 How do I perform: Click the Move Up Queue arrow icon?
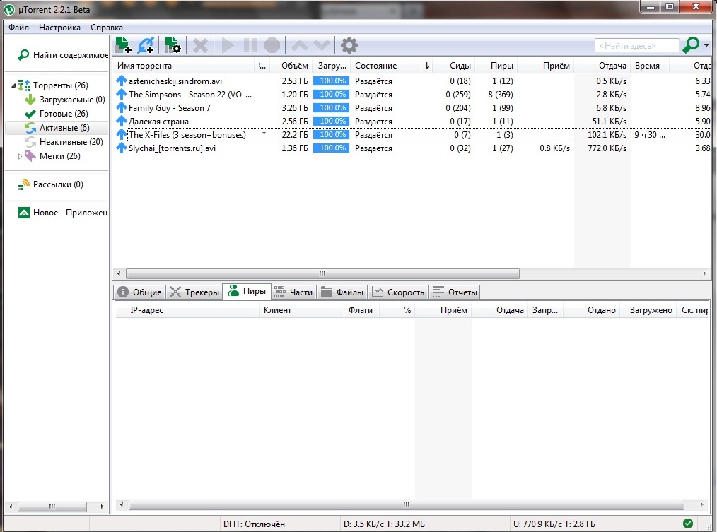coord(300,45)
